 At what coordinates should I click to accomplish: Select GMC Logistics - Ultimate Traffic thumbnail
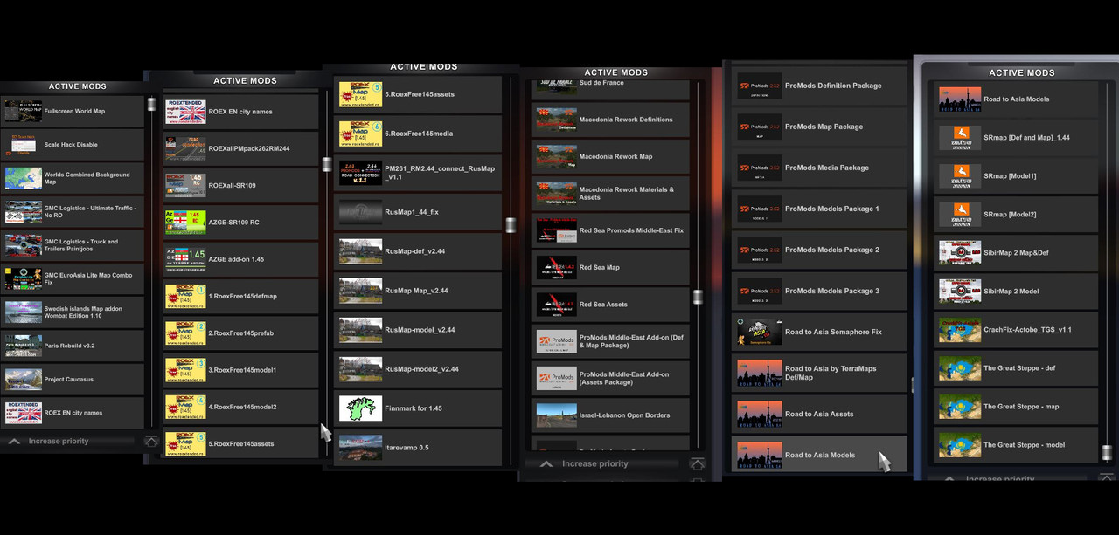[x=24, y=211]
